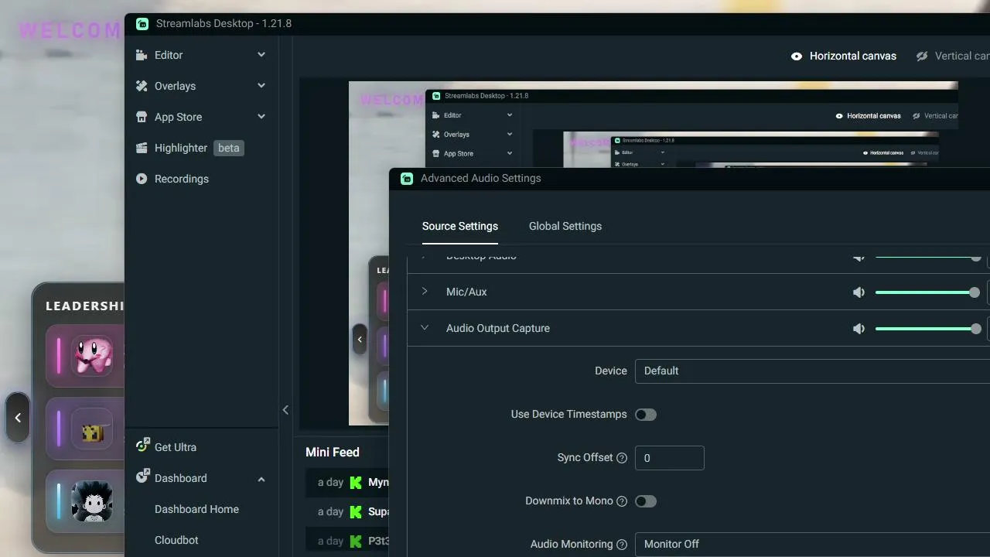Image resolution: width=990 pixels, height=557 pixels.
Task: Click the Dashboard icon in the sidebar
Action: [x=142, y=477]
